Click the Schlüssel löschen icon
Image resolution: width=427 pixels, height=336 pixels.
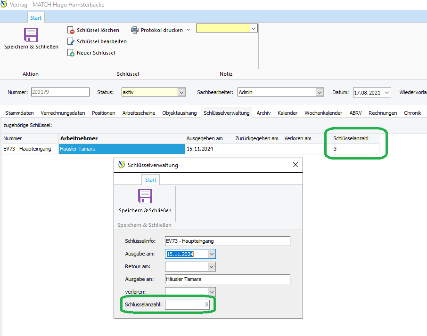[x=71, y=30]
